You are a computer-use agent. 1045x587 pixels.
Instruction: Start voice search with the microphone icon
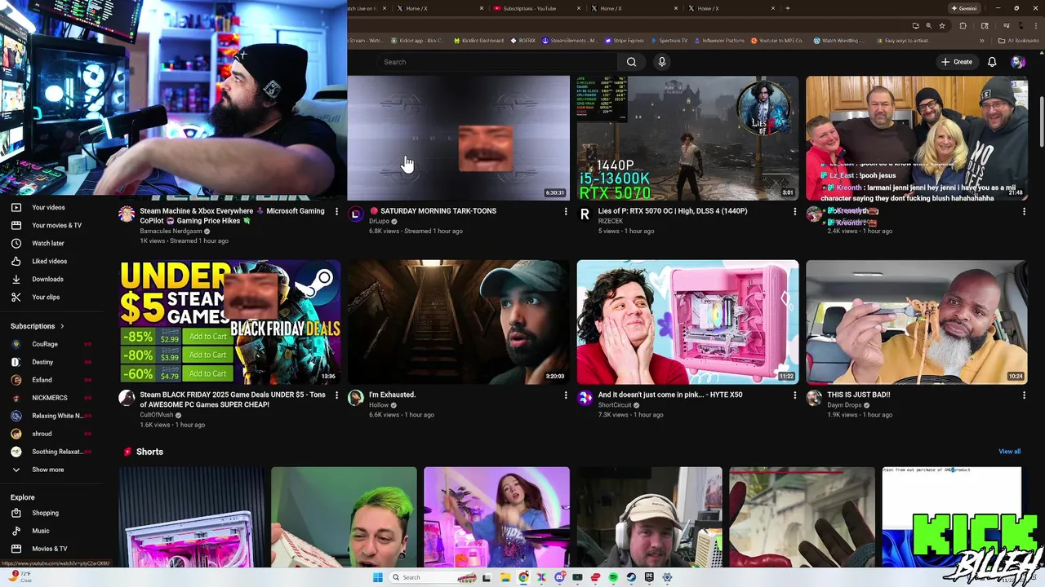coord(662,62)
